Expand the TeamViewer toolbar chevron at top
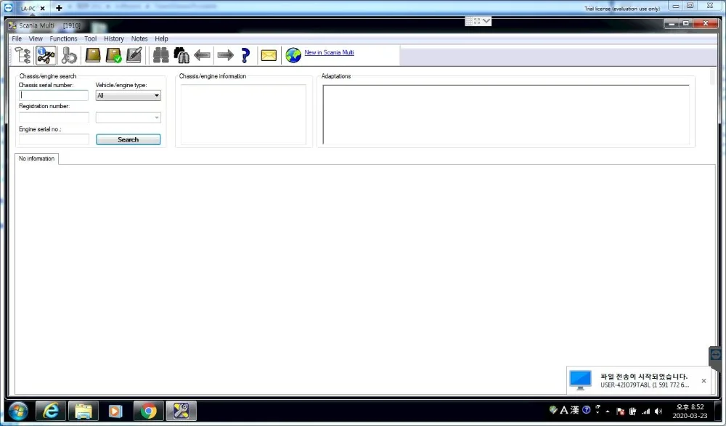 pos(486,21)
